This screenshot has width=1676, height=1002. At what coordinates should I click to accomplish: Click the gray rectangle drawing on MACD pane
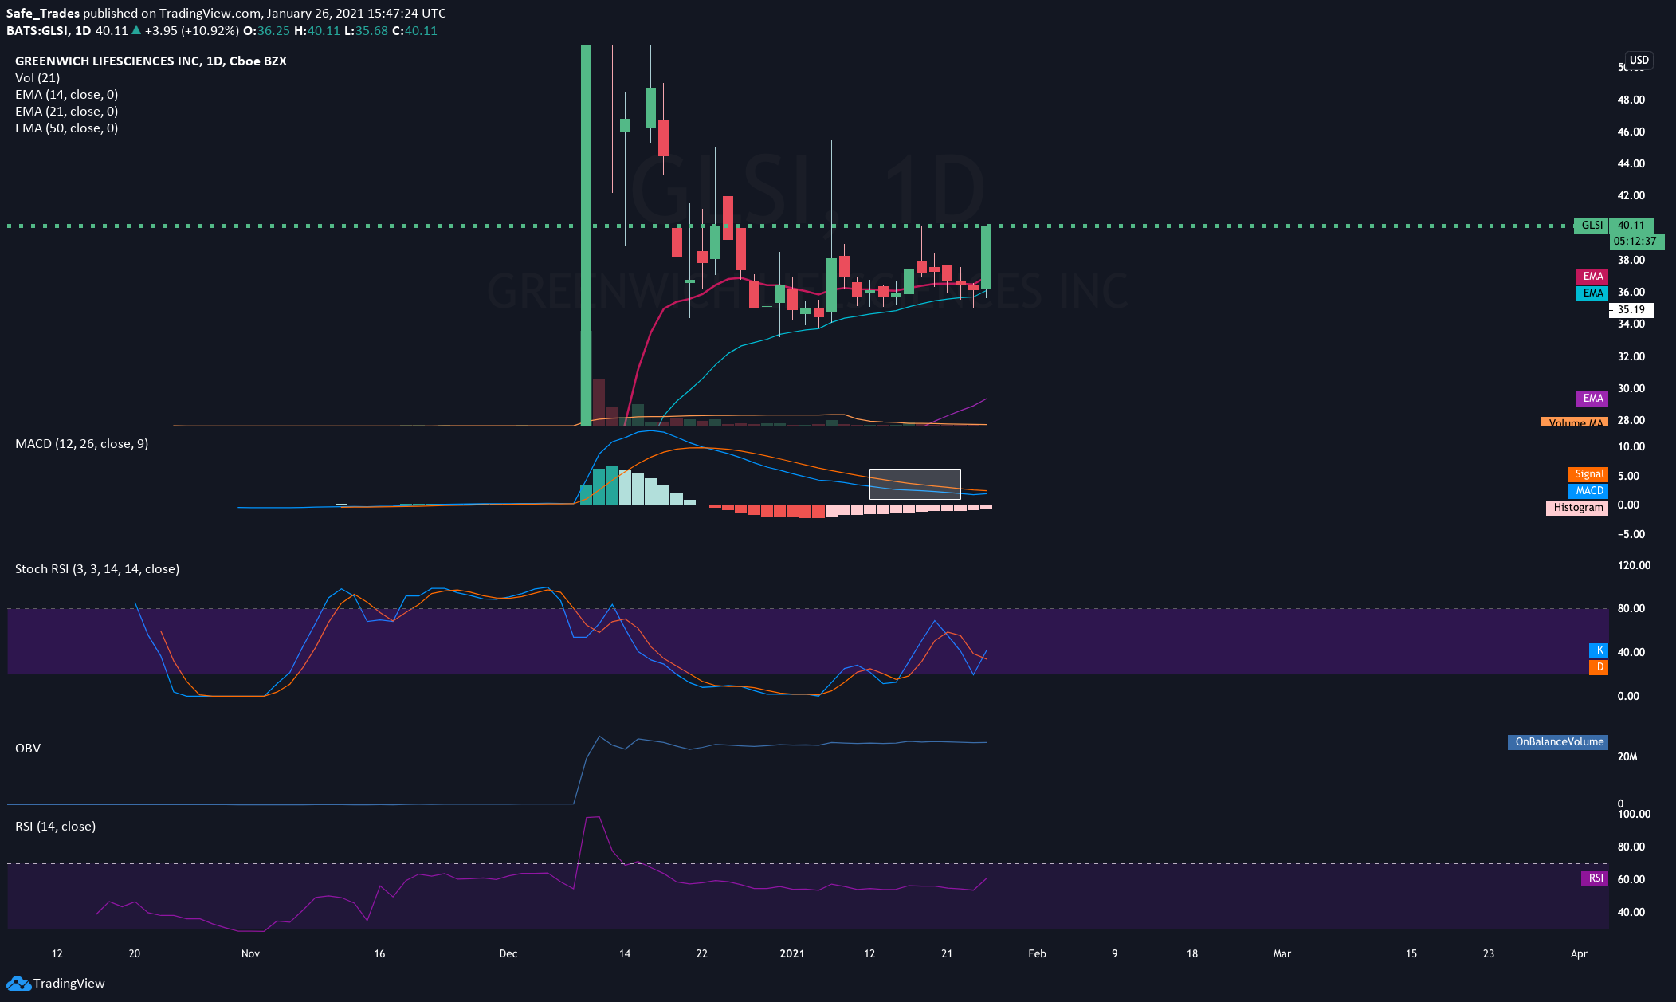coord(915,484)
